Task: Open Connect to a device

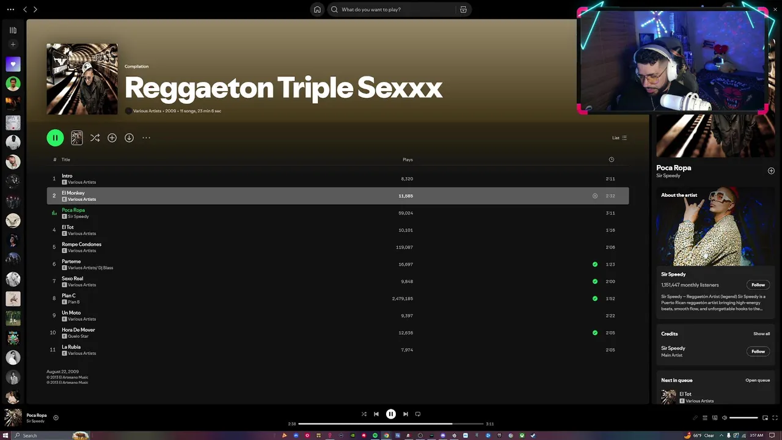Action: (x=714, y=418)
